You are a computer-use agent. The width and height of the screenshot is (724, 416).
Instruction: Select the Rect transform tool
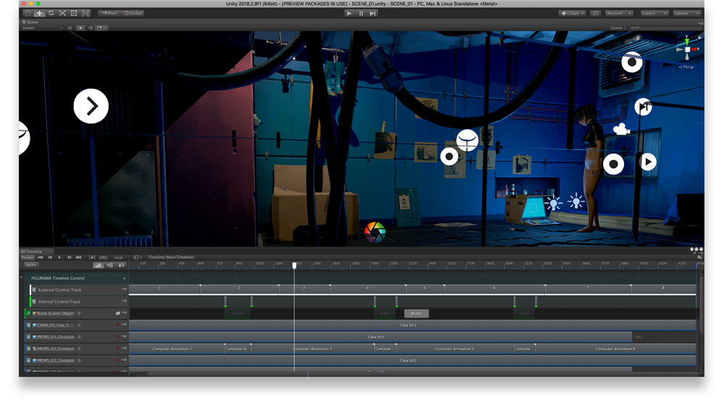point(74,13)
